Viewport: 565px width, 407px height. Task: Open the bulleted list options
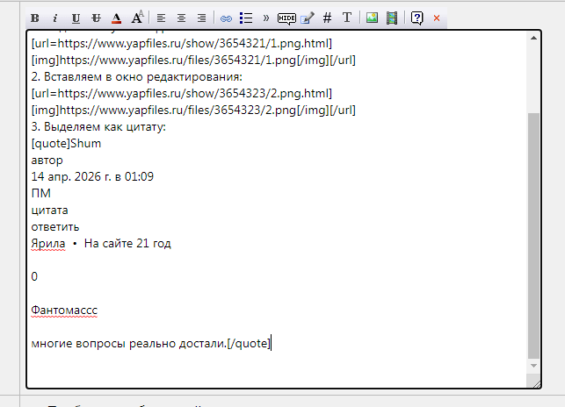coord(246,18)
